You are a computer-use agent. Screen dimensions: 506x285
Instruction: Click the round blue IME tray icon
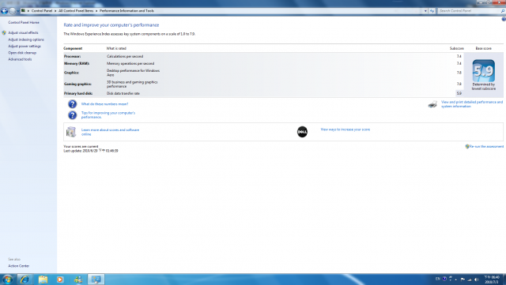click(444, 279)
